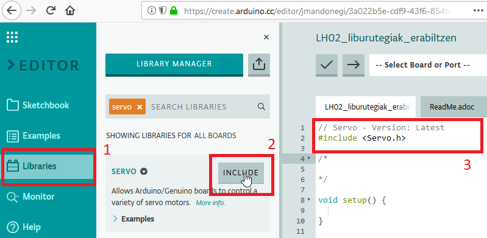This screenshot has width=487, height=238.
Task: Include the Servo library
Action: tap(241, 173)
